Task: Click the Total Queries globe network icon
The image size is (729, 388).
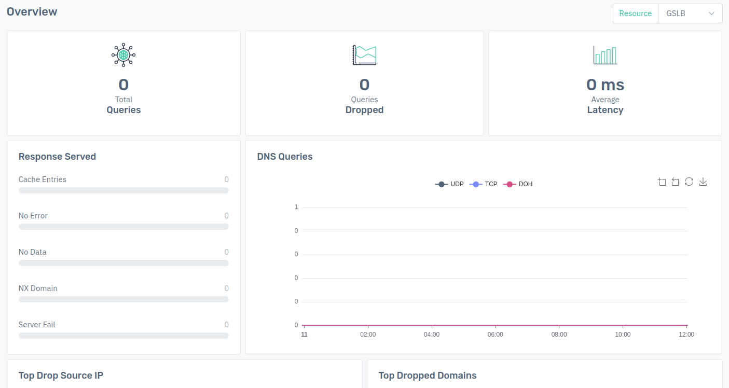Action: coord(123,54)
